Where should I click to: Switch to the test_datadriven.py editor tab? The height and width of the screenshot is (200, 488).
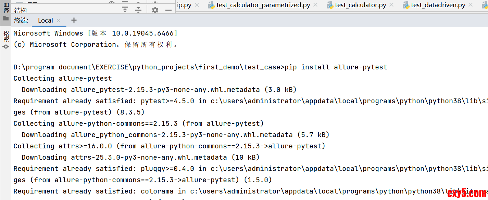click(438, 5)
